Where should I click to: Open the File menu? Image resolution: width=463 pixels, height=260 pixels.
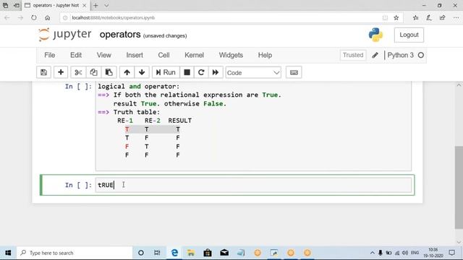click(50, 55)
